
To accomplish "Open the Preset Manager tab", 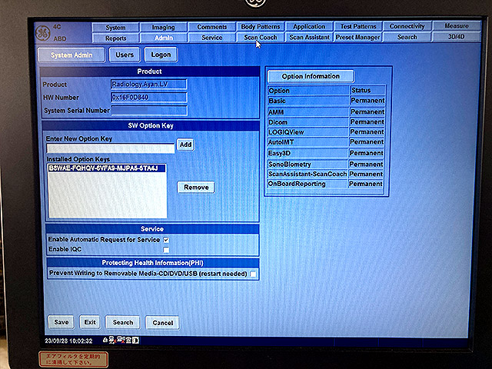I will pyautogui.click(x=358, y=37).
